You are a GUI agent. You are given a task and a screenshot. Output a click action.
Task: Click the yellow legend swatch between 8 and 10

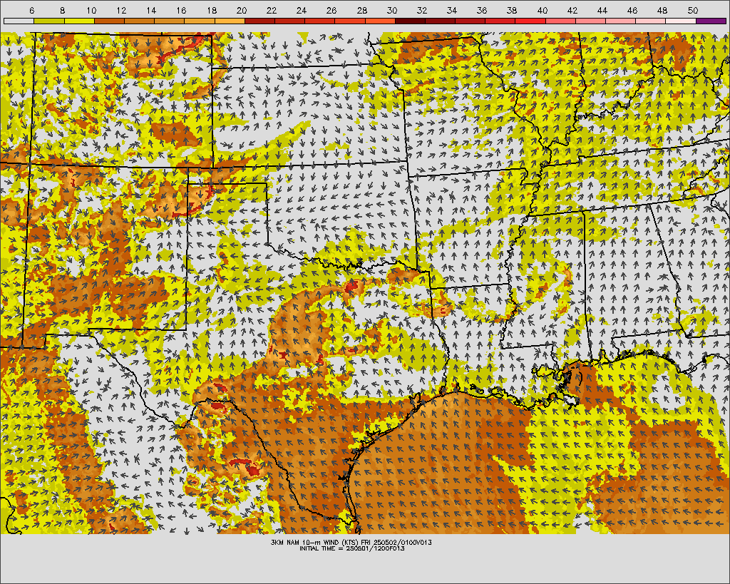click(79, 21)
